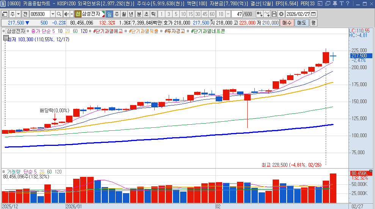Image resolution: width=375 pixels, height=209 pixels.
Task: Open chart settings gear icon
Action: click(281, 14)
